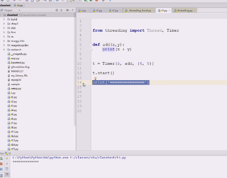
Task: Click the up arrow in Run panel
Action: (x=7, y=158)
